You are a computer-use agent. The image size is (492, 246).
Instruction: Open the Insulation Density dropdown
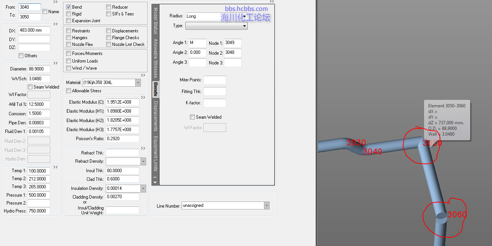(x=143, y=188)
